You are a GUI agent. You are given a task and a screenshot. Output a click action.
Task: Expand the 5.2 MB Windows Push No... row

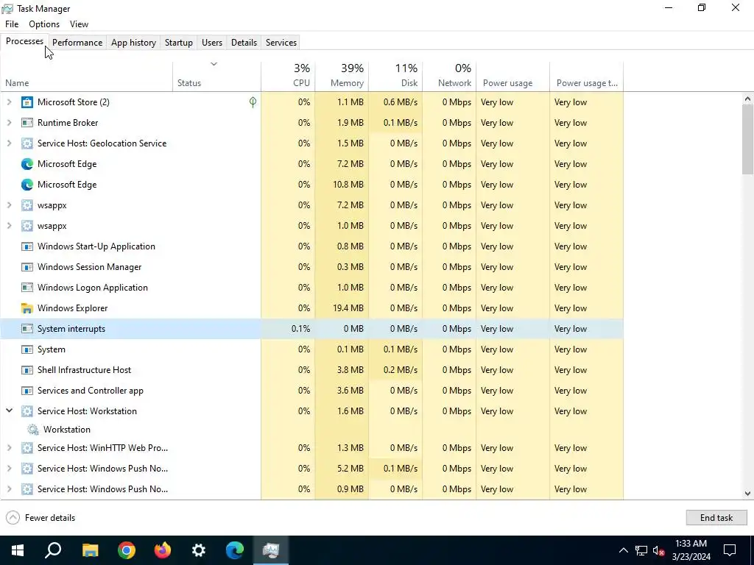(x=9, y=469)
